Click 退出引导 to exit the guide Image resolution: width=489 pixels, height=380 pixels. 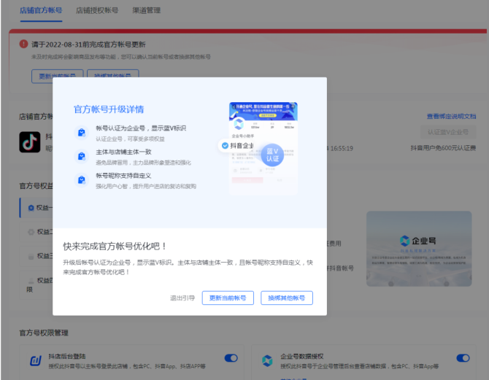point(182,298)
